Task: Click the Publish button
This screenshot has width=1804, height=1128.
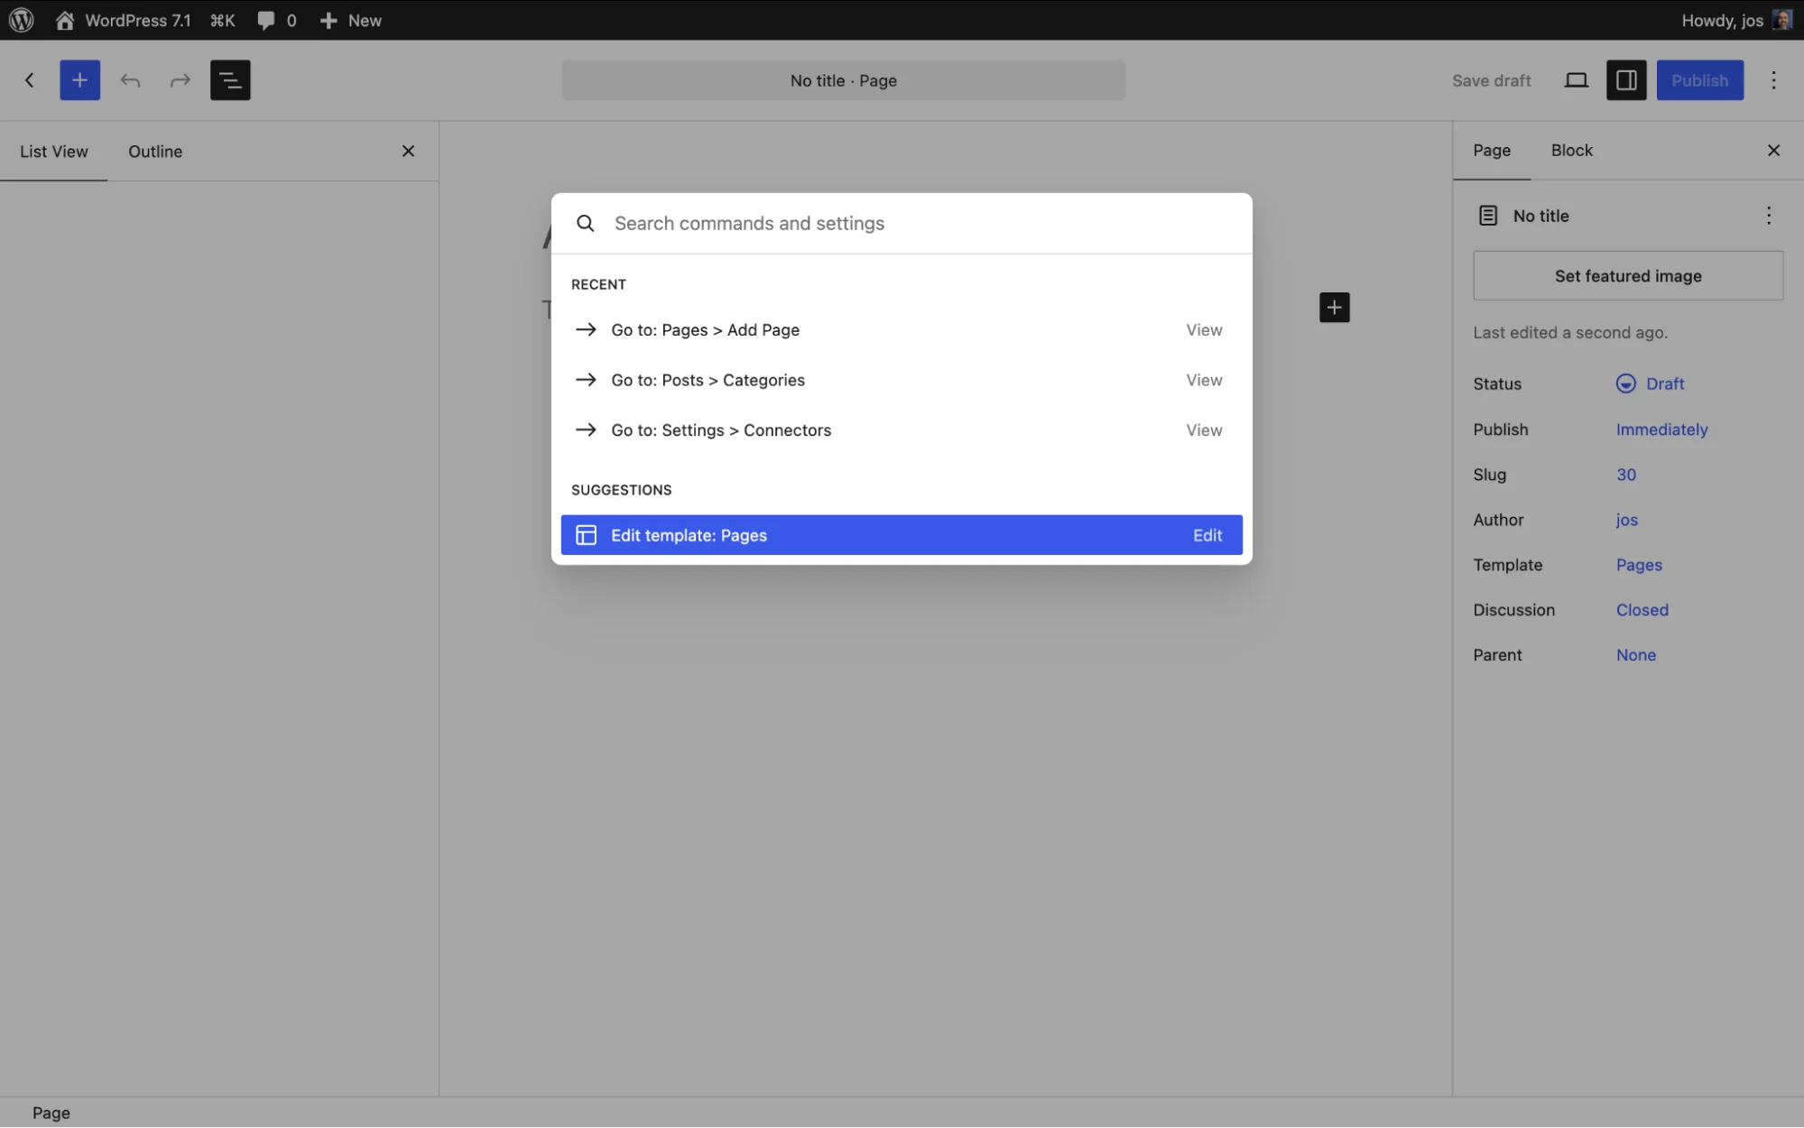Action: 1699,80
